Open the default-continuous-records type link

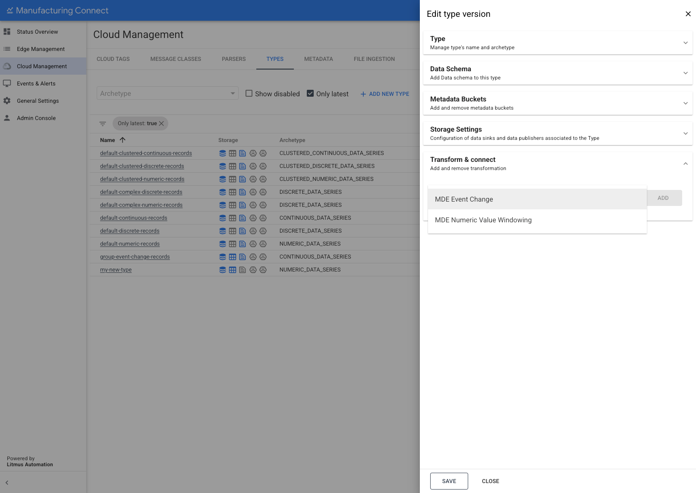click(133, 218)
